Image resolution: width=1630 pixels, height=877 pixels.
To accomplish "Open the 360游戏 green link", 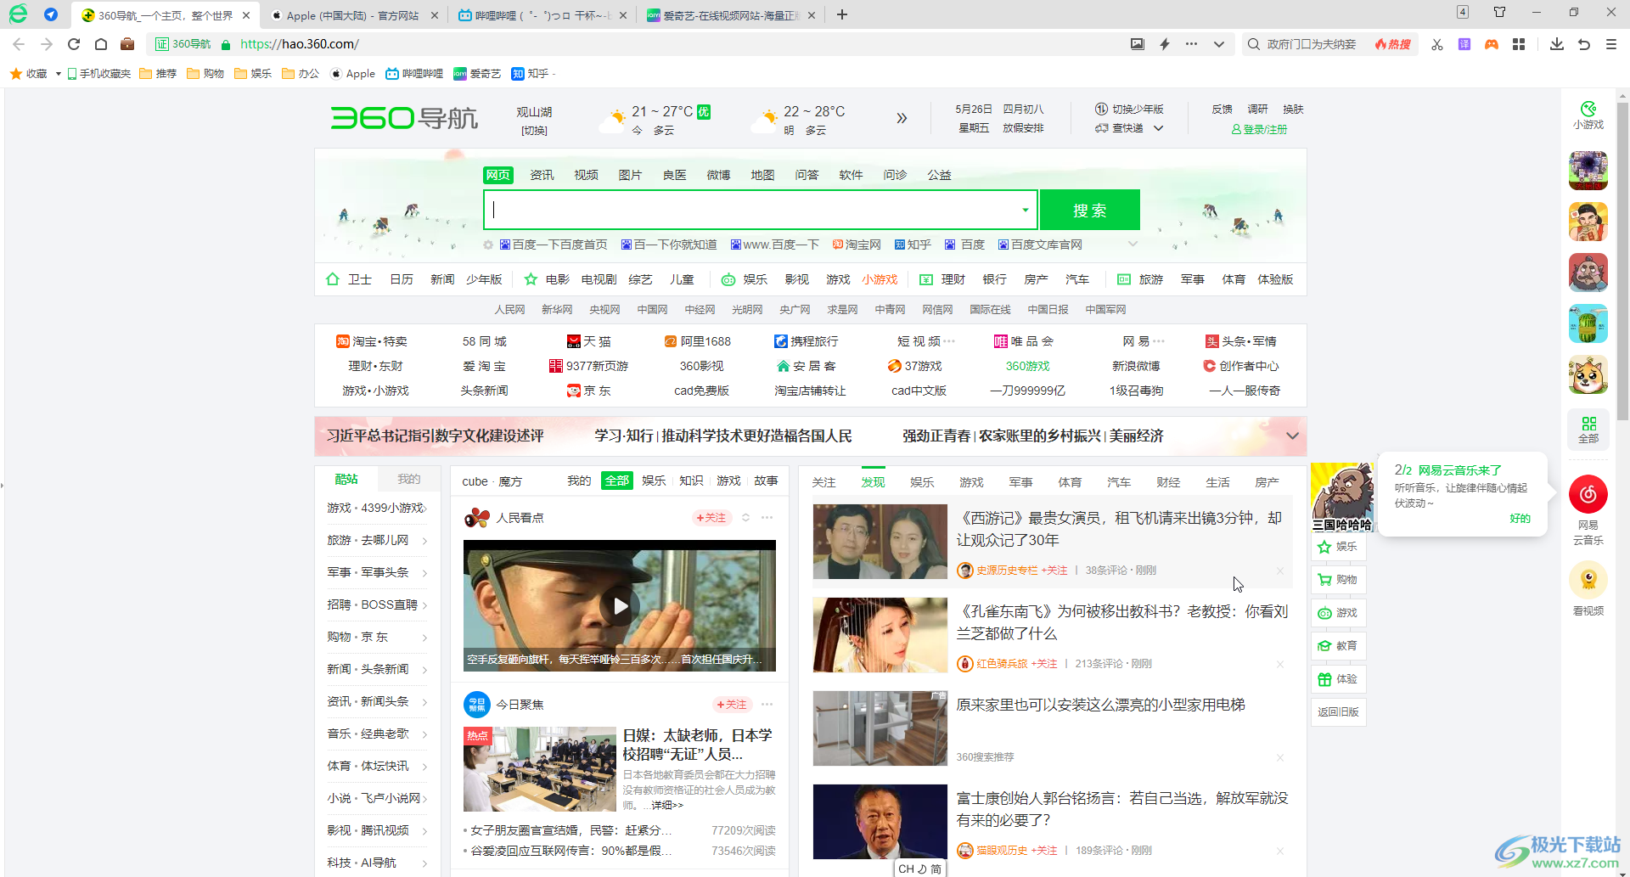I will 1027,366.
